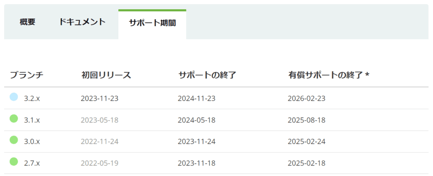
Task: Click the 2022-11-24 initial release date
Action: pyautogui.click(x=99, y=141)
